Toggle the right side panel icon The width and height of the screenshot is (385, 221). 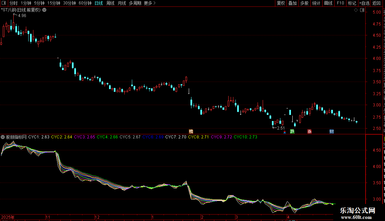(x=362, y=10)
